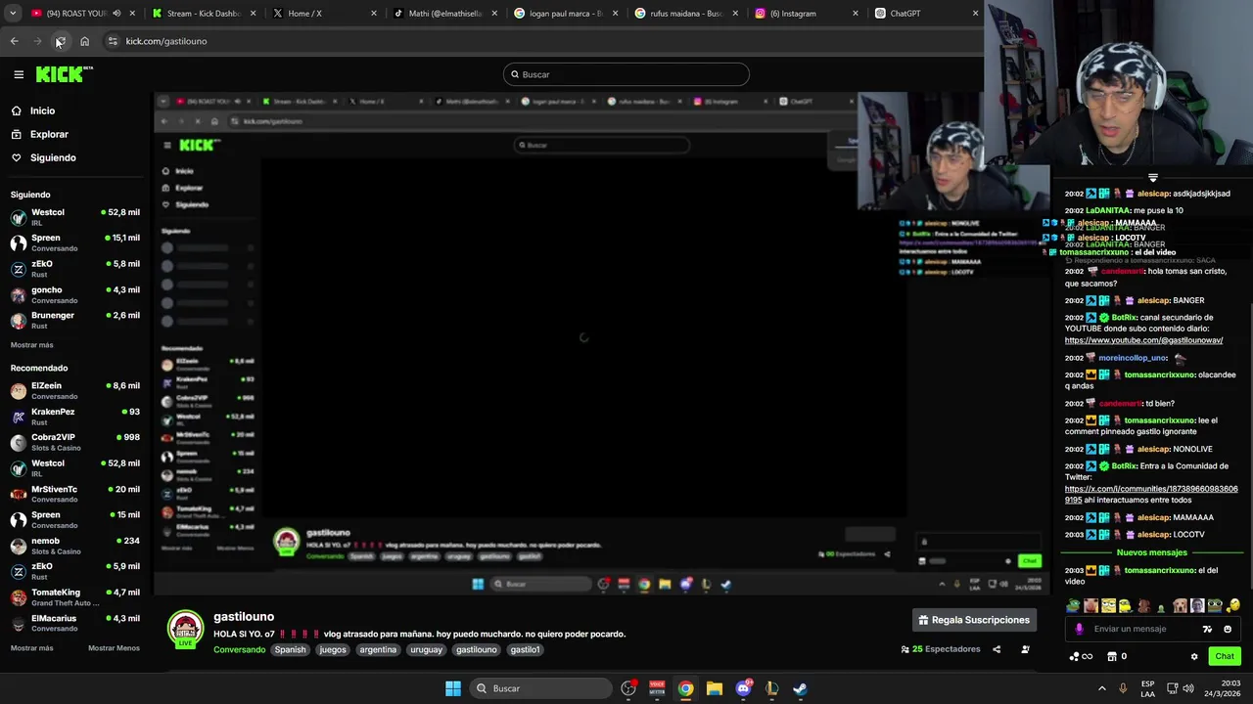The height and width of the screenshot is (704, 1253).
Task: Click the purple microphone icon in chat input
Action: click(1080, 629)
